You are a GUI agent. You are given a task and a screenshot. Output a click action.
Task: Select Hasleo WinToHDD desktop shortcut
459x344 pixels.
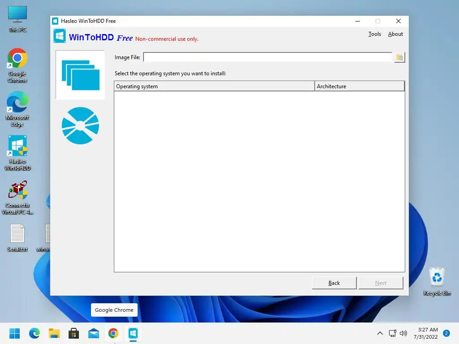pos(17,153)
